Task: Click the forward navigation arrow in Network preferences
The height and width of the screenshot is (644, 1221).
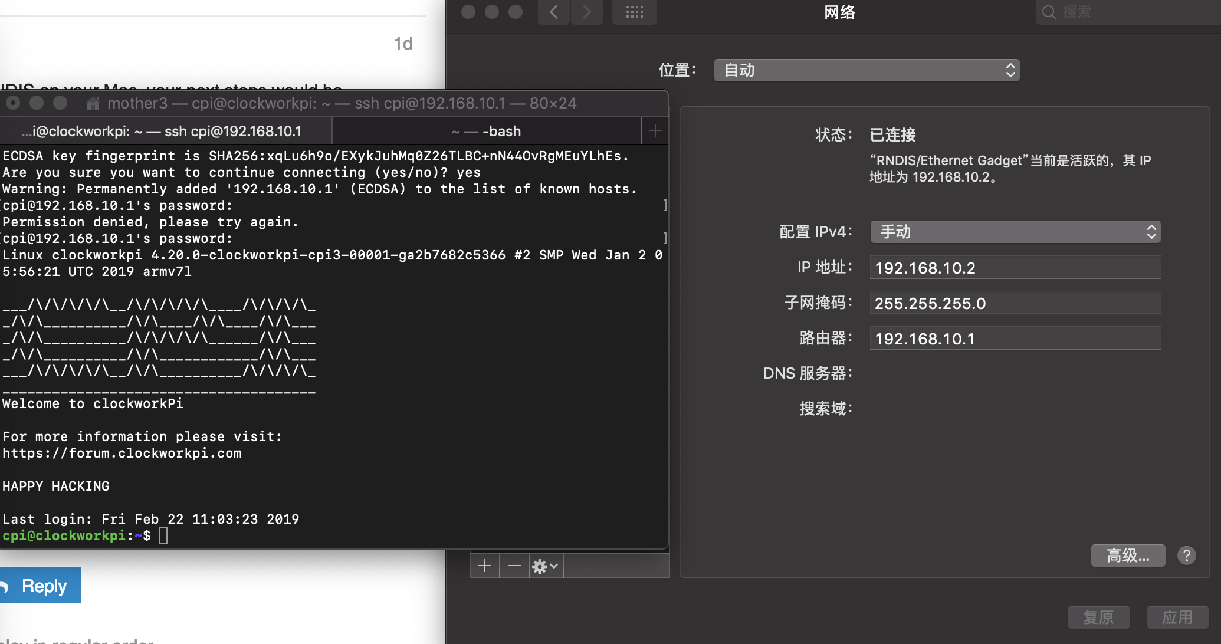Action: tap(586, 12)
